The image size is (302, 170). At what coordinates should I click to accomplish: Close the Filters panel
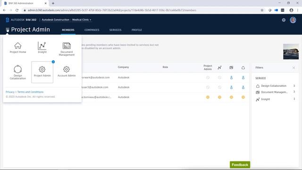coord(294,68)
